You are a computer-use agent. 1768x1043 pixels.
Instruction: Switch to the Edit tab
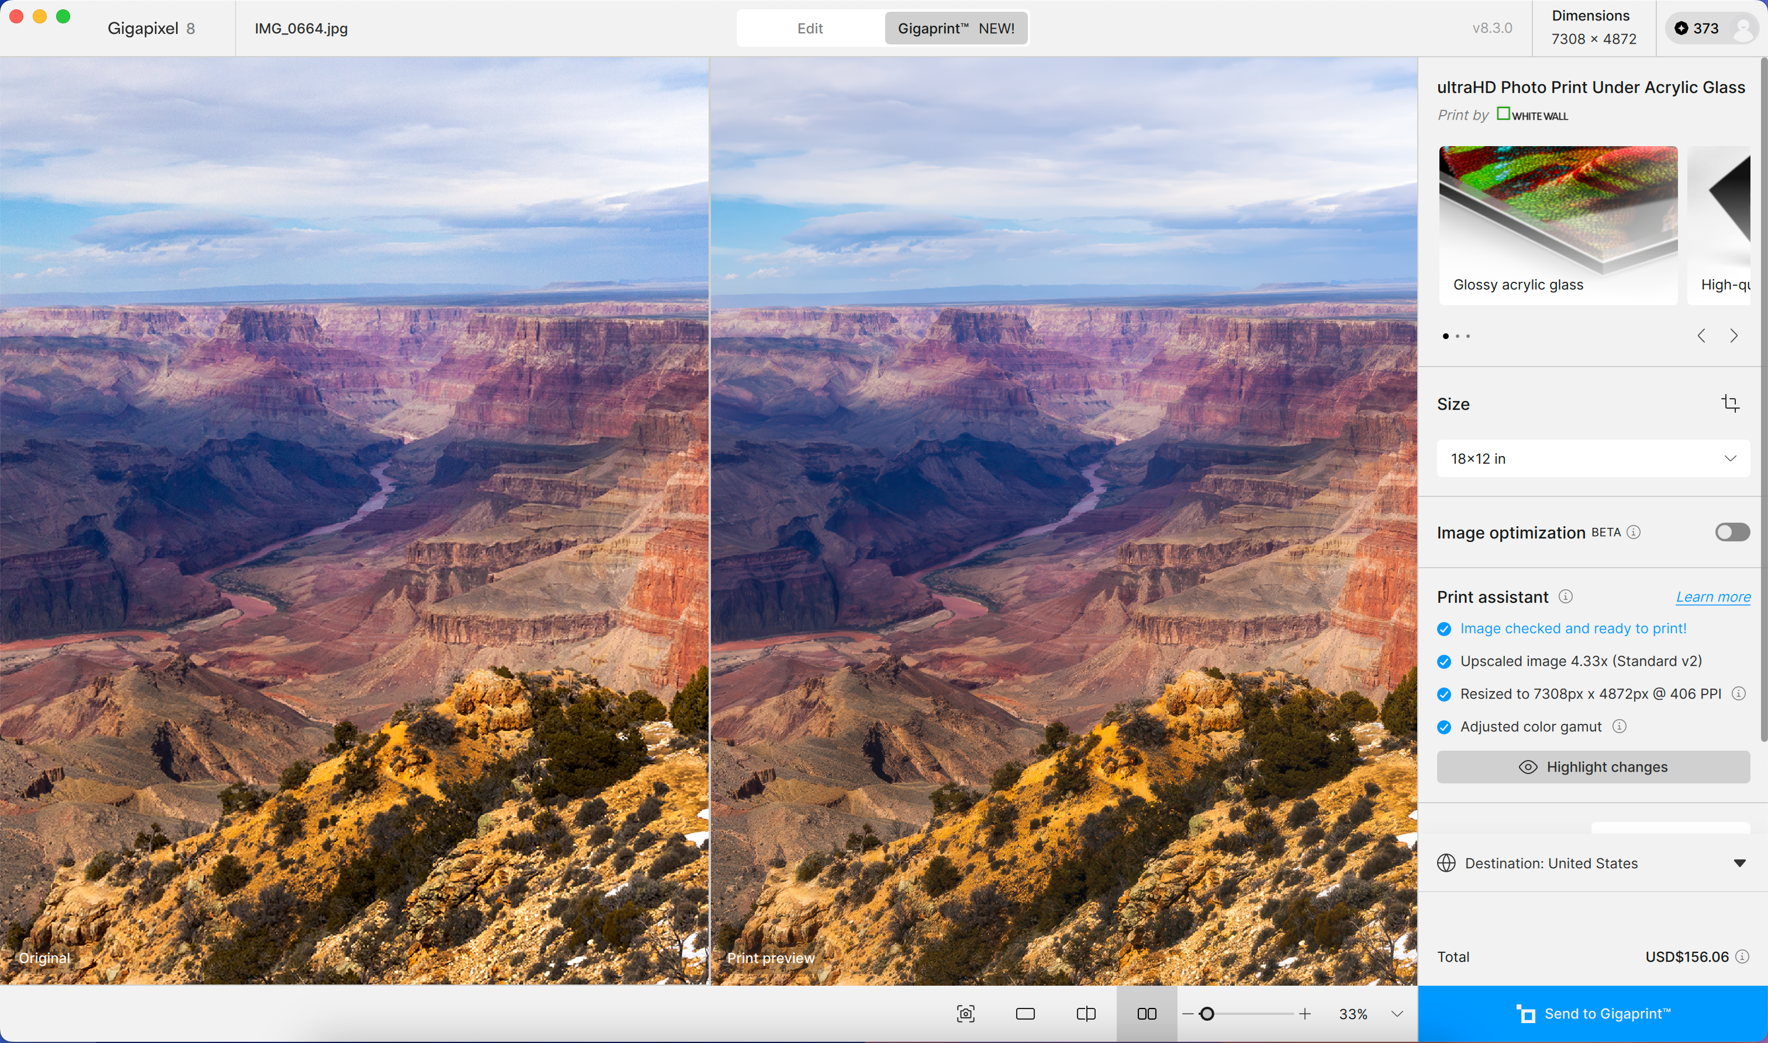[x=810, y=28]
